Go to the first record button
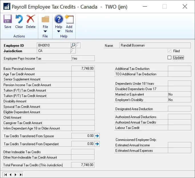This screenshot has width=195, height=178. pos(6,174)
